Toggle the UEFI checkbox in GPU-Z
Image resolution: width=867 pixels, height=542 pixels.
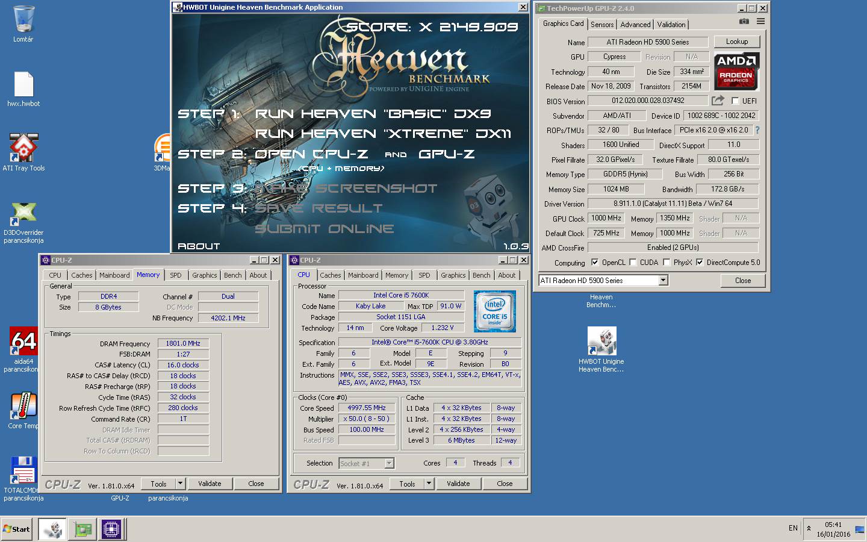(735, 101)
